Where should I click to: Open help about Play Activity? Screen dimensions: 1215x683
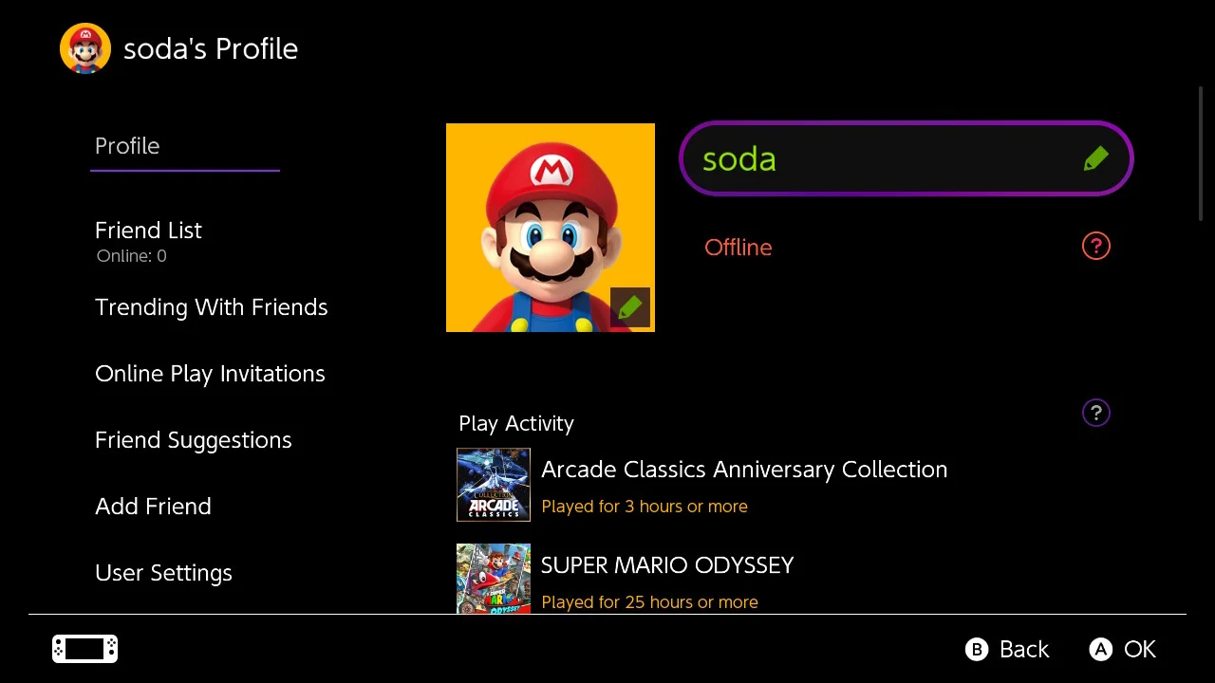(1095, 412)
